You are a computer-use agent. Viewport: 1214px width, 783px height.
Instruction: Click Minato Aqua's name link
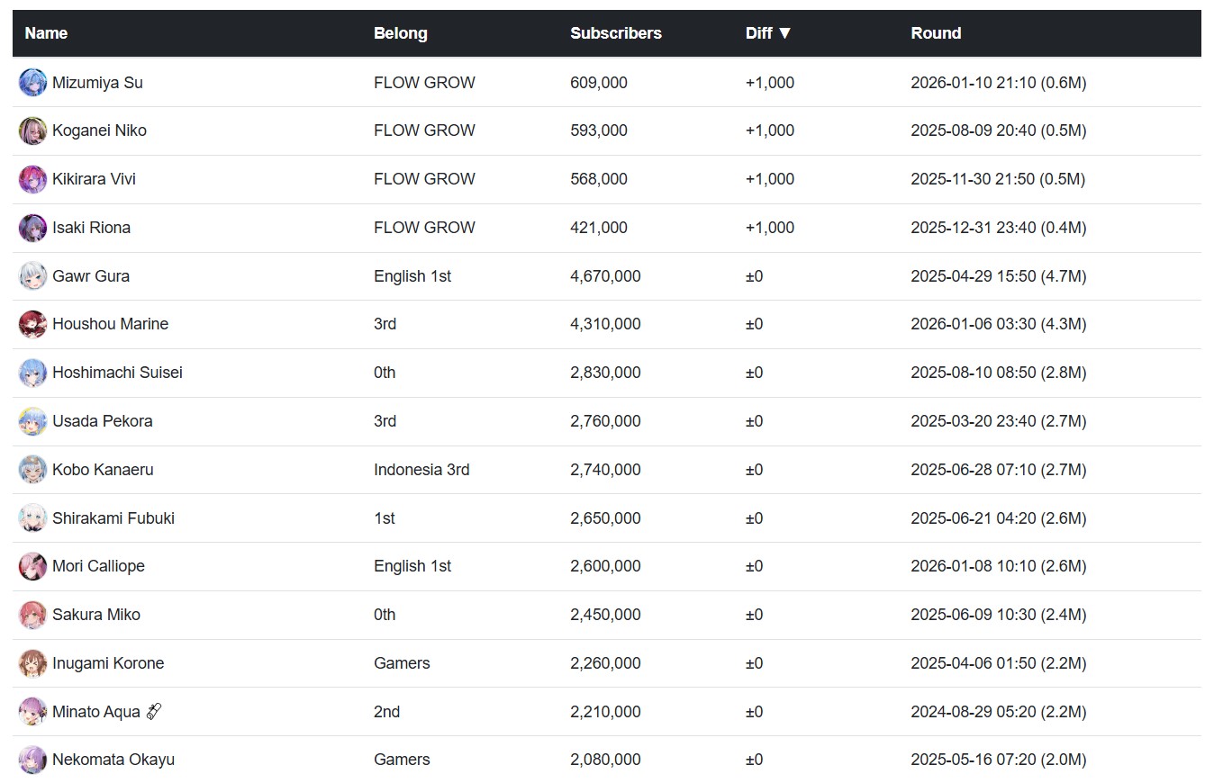(96, 712)
